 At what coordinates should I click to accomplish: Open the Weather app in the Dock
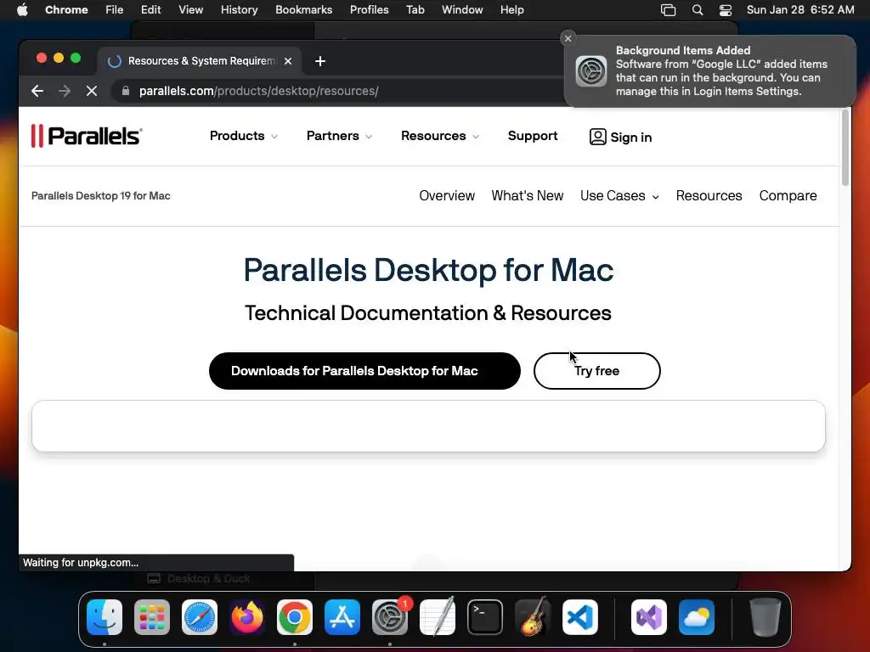point(697,617)
